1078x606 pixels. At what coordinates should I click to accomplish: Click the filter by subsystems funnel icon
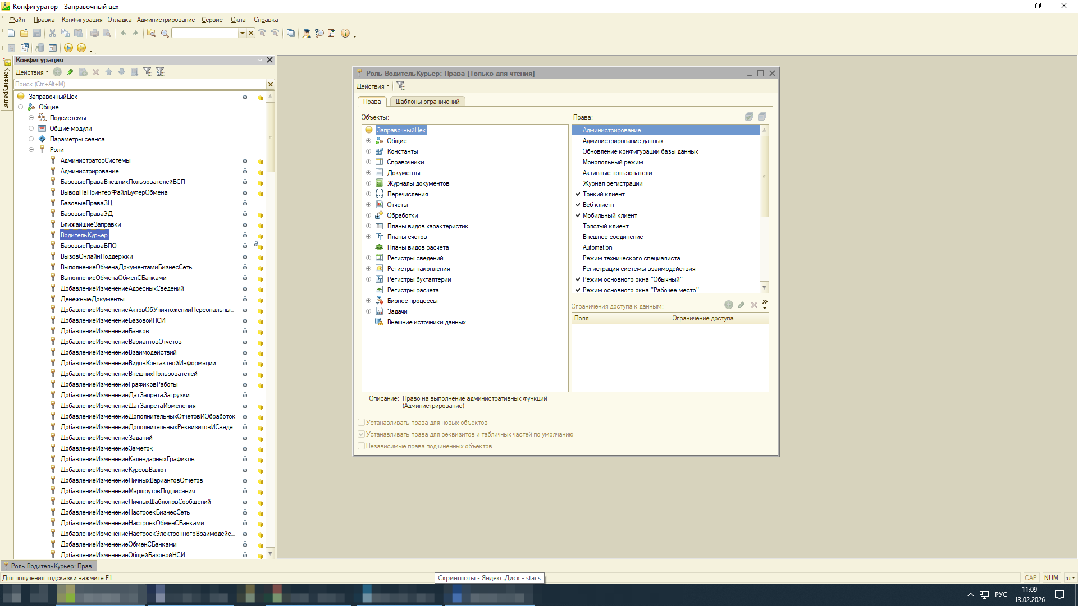point(147,72)
